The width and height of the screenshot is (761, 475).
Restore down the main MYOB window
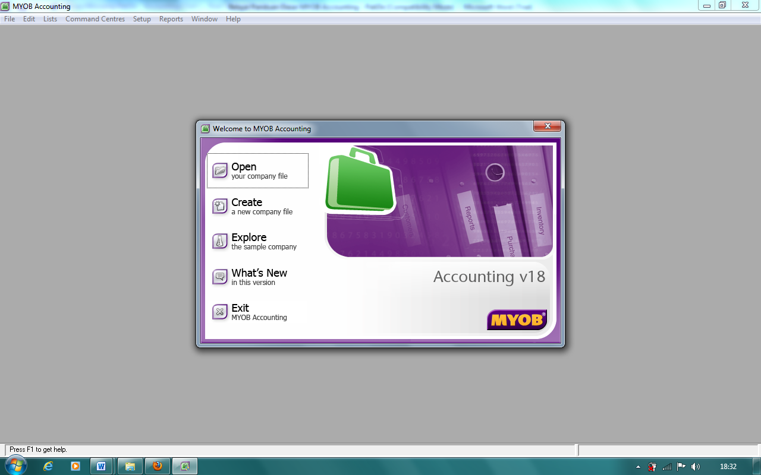(x=722, y=5)
